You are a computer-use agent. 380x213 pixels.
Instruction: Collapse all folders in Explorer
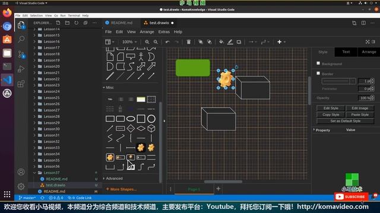tap(85, 22)
